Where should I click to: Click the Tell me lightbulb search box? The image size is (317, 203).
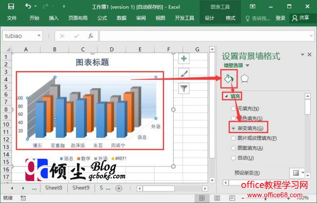258,18
